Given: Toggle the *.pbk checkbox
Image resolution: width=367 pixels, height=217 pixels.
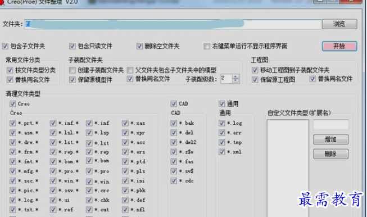Looking at the screenshot, I should 125,191.
